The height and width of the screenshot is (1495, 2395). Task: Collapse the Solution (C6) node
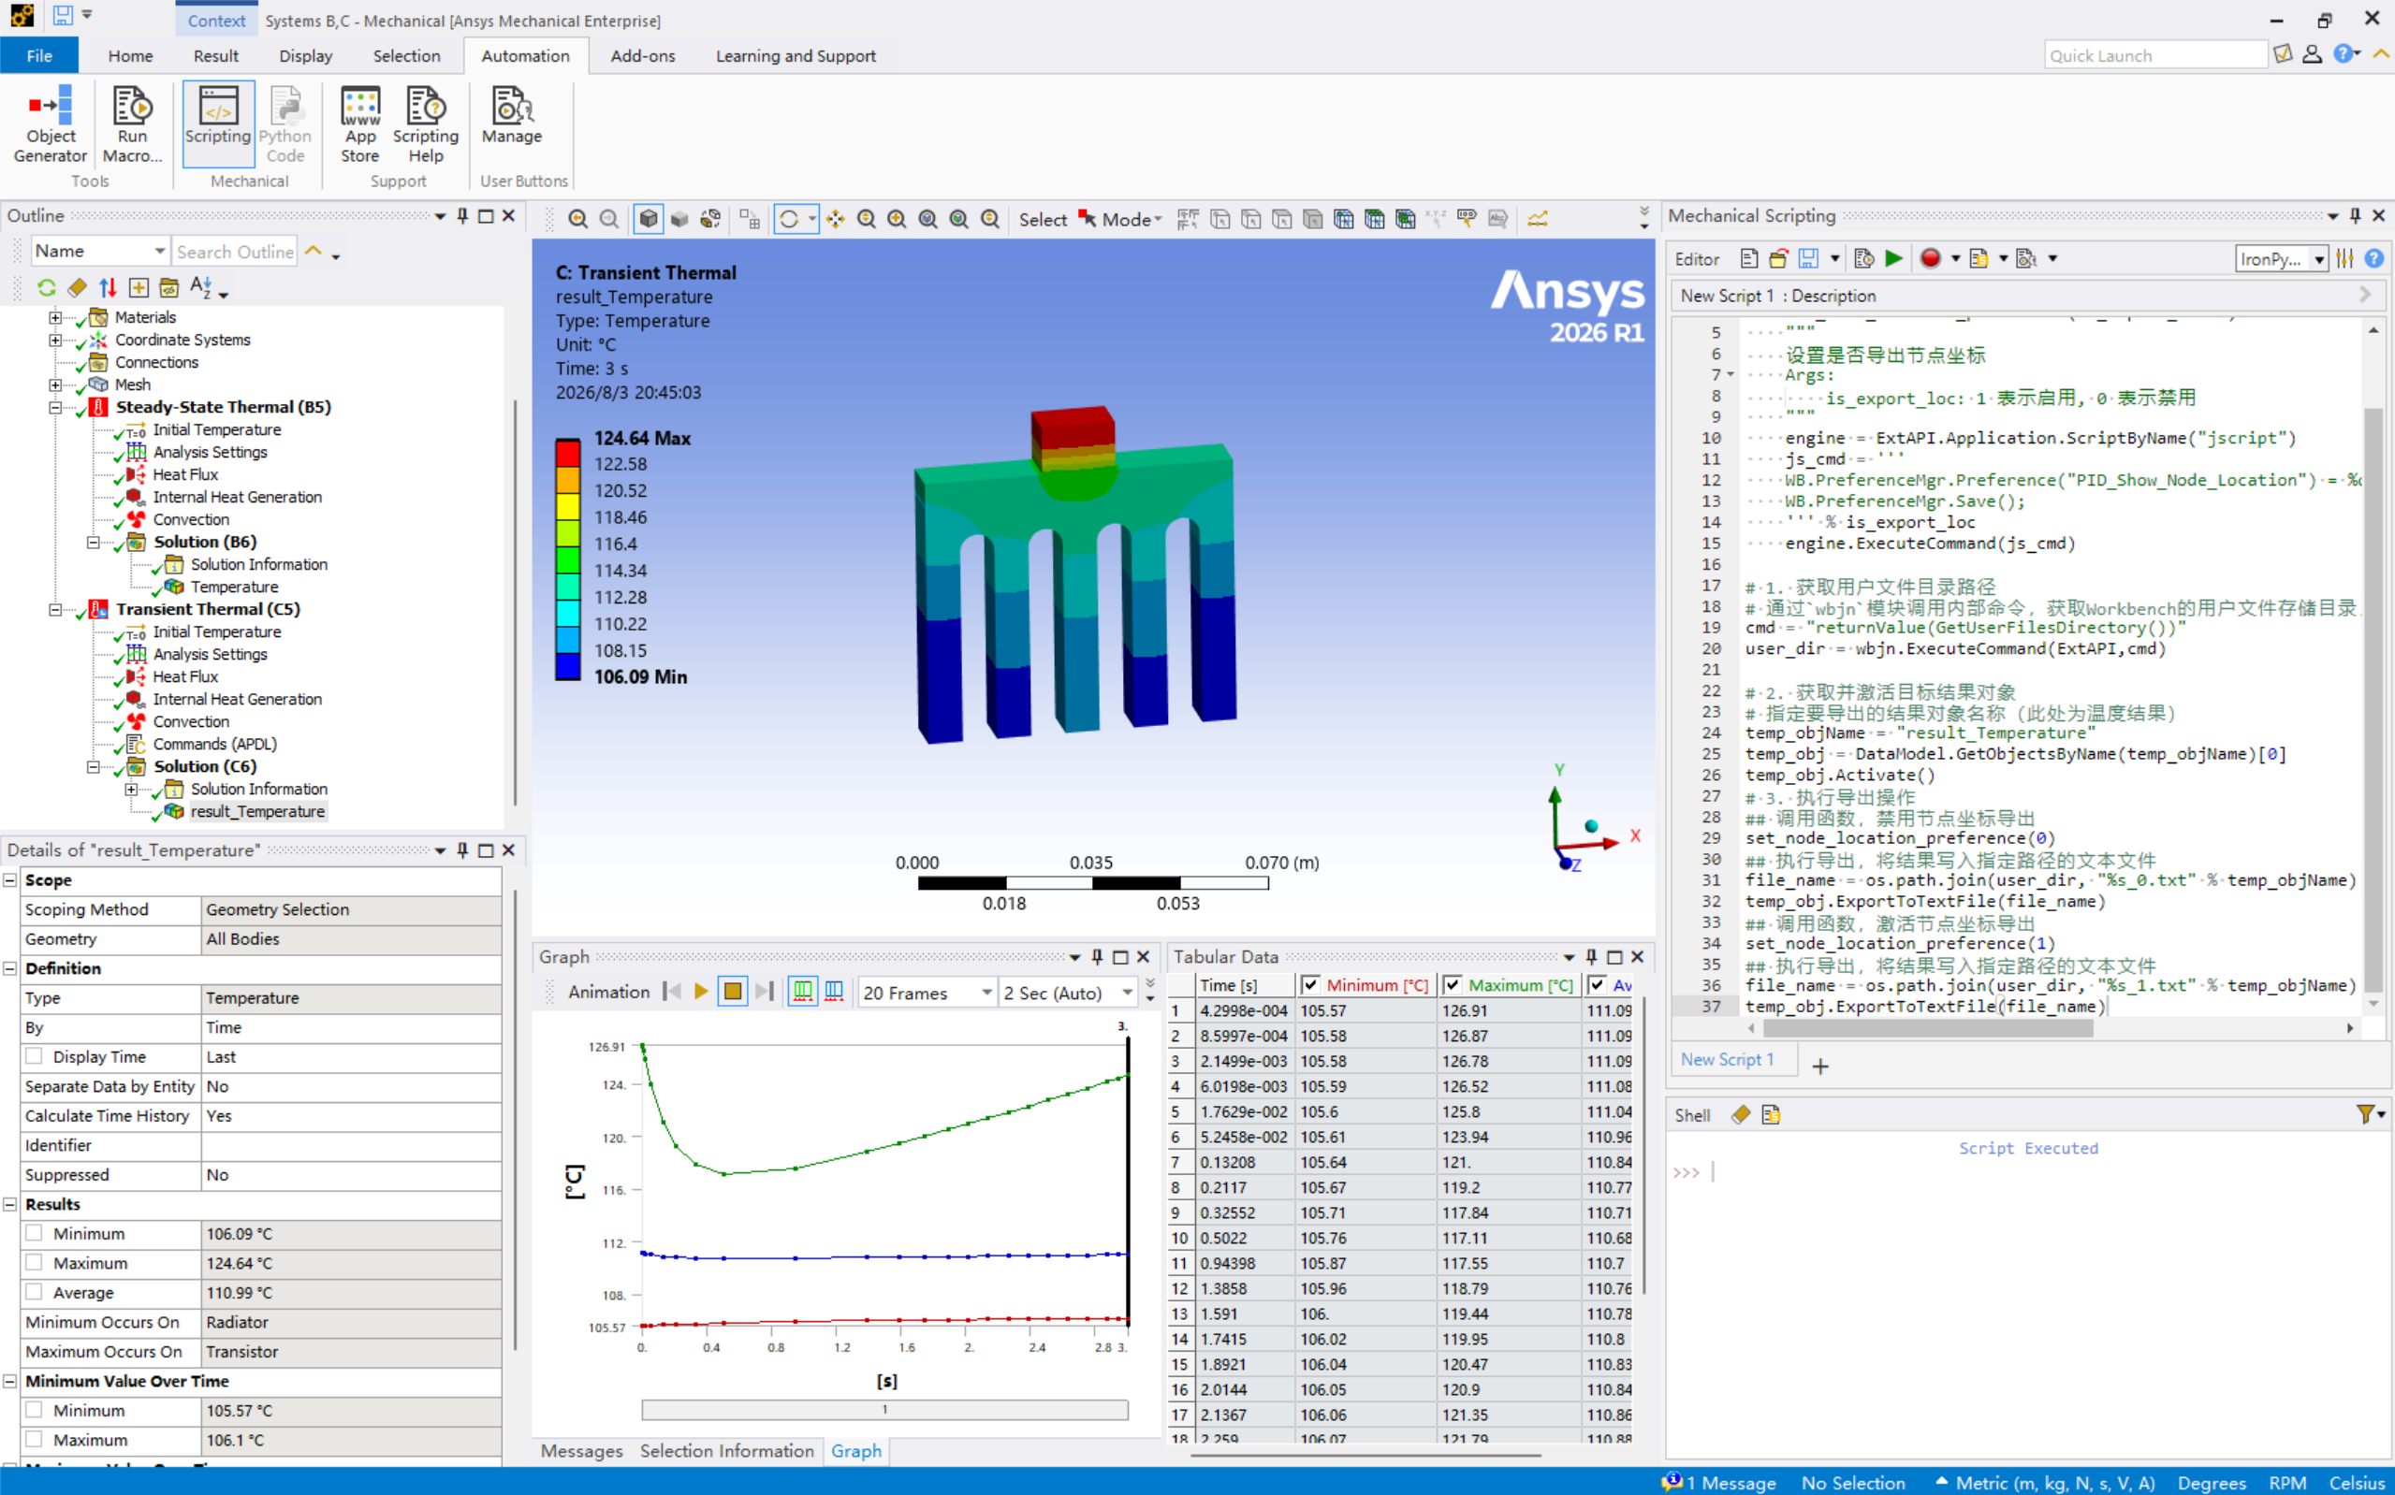coord(93,766)
